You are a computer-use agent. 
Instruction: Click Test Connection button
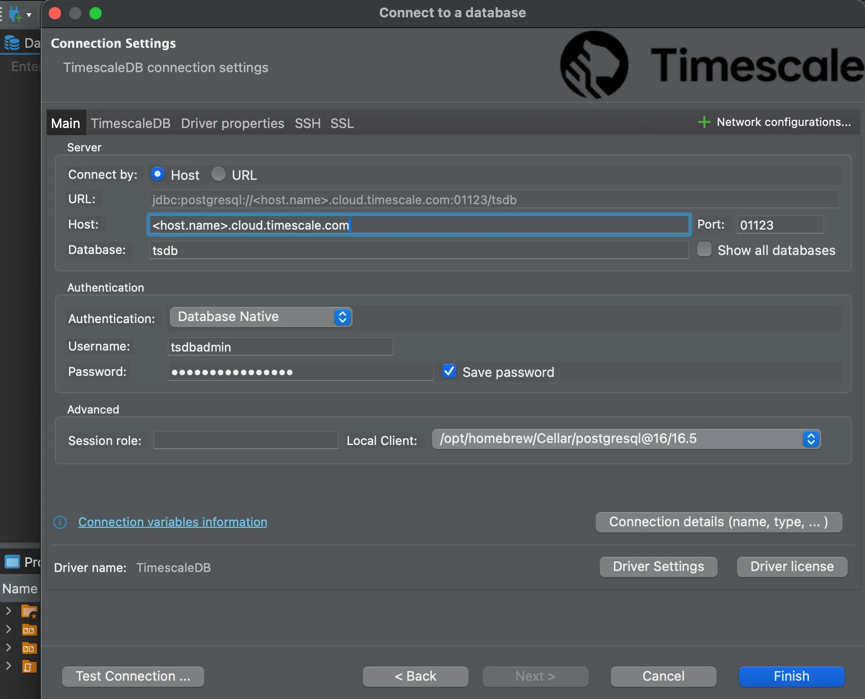click(x=133, y=677)
